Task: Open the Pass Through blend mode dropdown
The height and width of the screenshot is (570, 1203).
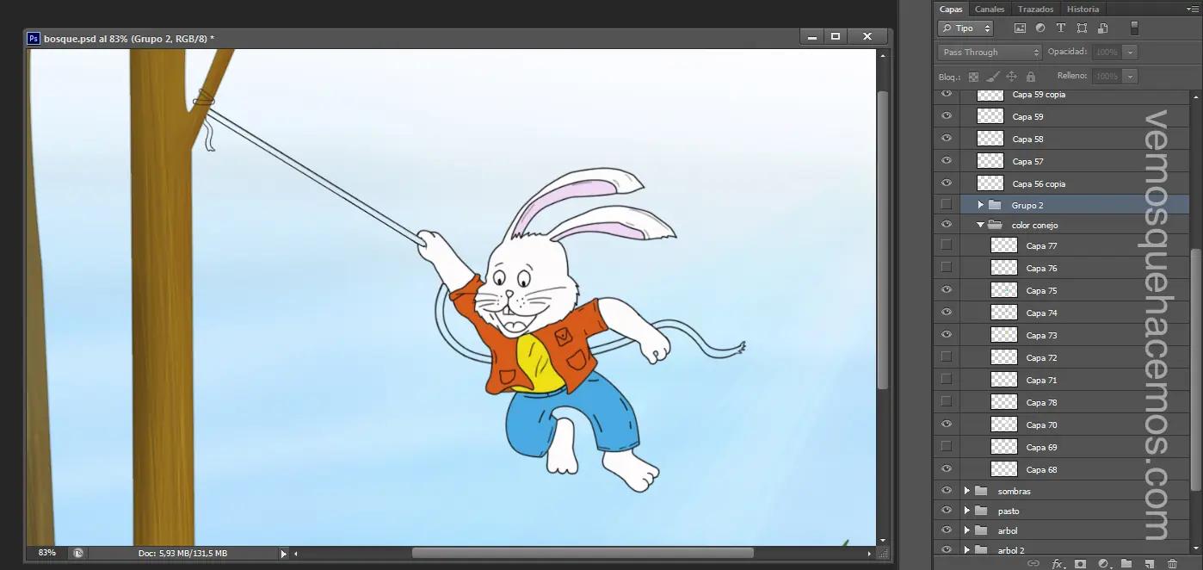Action: [990, 52]
